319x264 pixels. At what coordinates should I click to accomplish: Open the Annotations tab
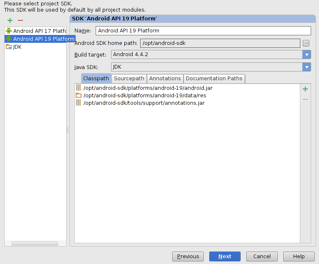coord(165,79)
